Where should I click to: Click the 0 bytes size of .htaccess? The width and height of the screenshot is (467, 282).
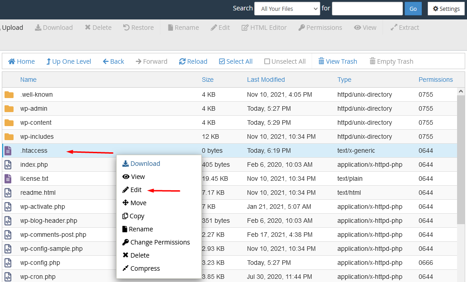pos(212,150)
